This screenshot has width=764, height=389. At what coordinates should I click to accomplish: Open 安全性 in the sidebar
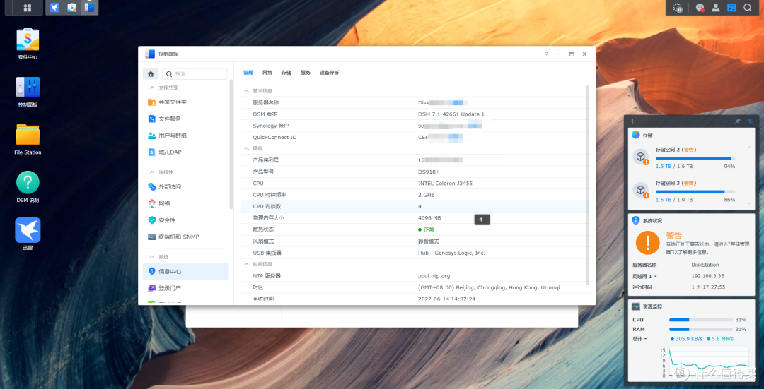point(185,220)
